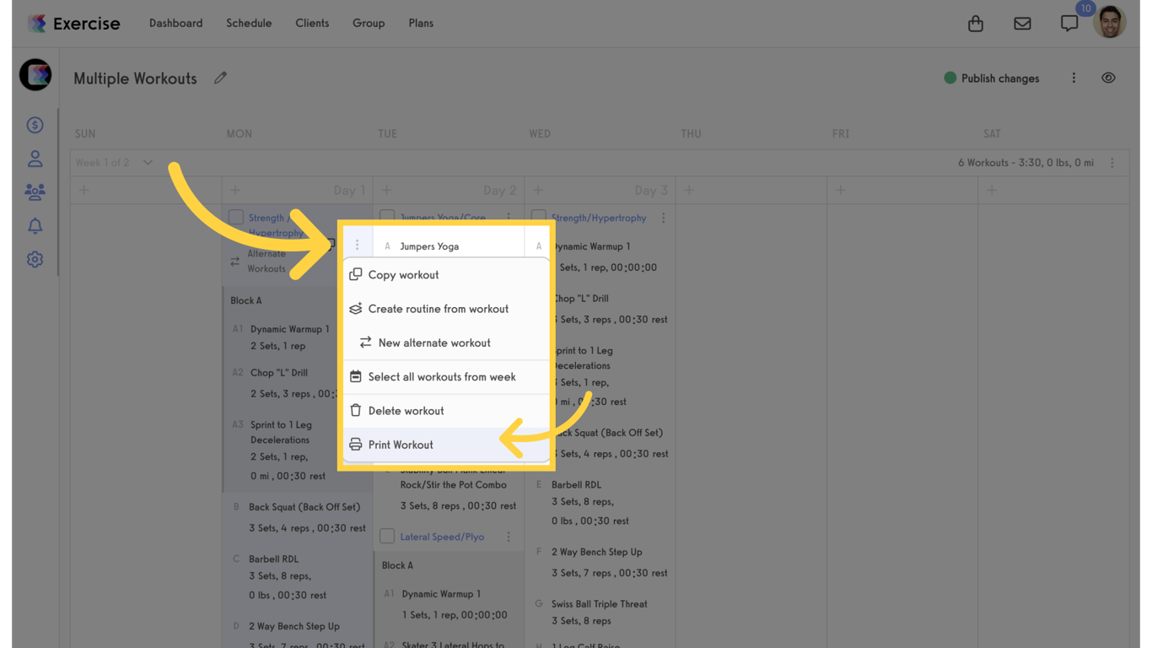Open Jumpers Yoga/Core workout options dots
Viewport: 1152px width, 648px height.
coord(509,218)
